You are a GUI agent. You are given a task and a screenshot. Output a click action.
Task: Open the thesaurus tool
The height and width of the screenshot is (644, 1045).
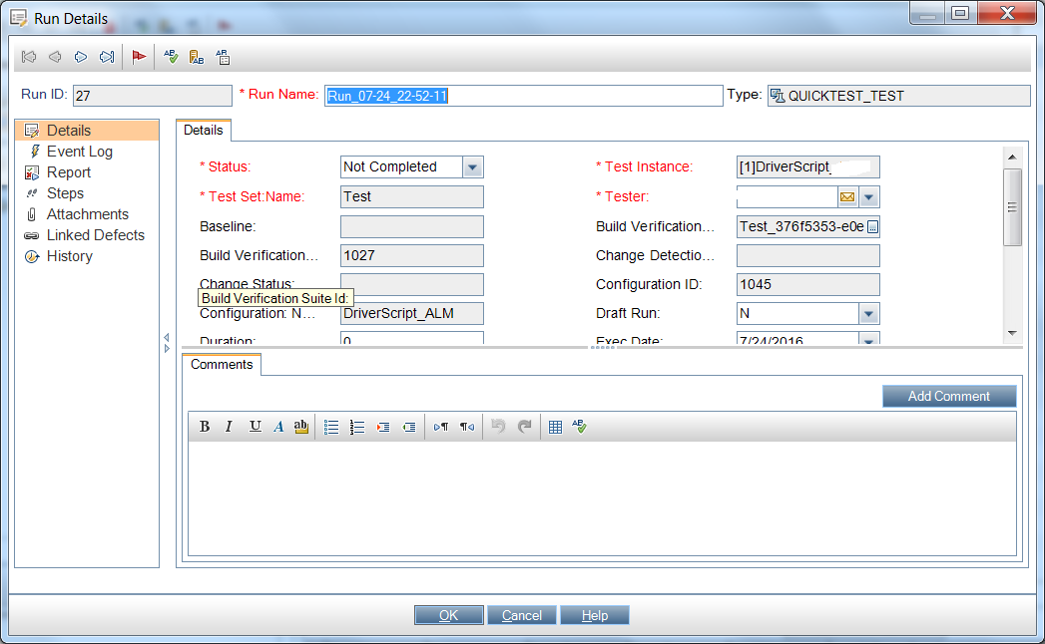pos(196,57)
